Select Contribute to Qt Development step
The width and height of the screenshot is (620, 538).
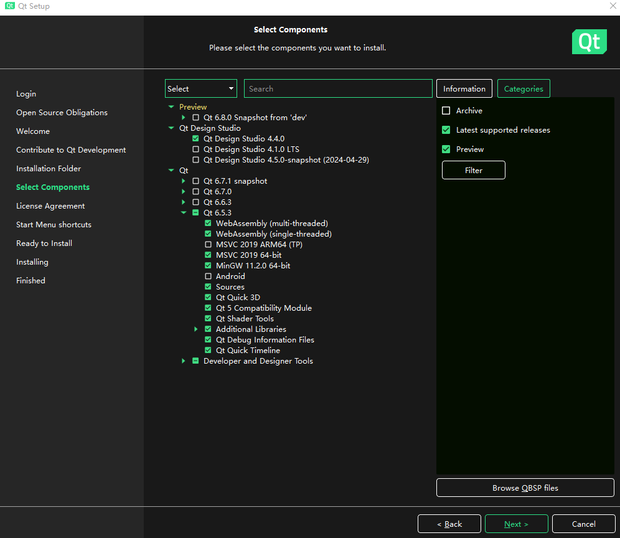[71, 150]
